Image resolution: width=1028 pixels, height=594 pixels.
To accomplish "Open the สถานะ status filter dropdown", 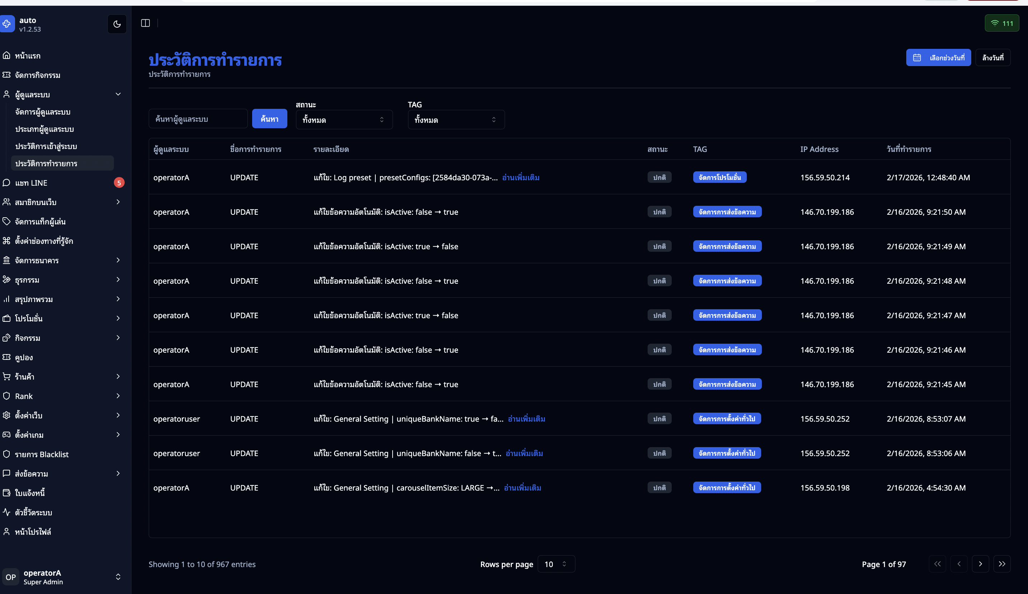I will click(343, 120).
